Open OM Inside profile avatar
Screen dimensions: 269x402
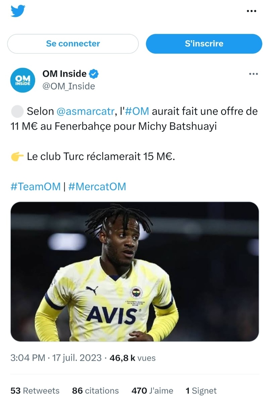[x=23, y=79]
